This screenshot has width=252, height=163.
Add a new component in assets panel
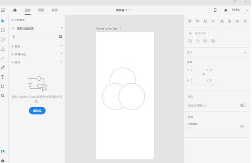pyautogui.click(x=61, y=62)
